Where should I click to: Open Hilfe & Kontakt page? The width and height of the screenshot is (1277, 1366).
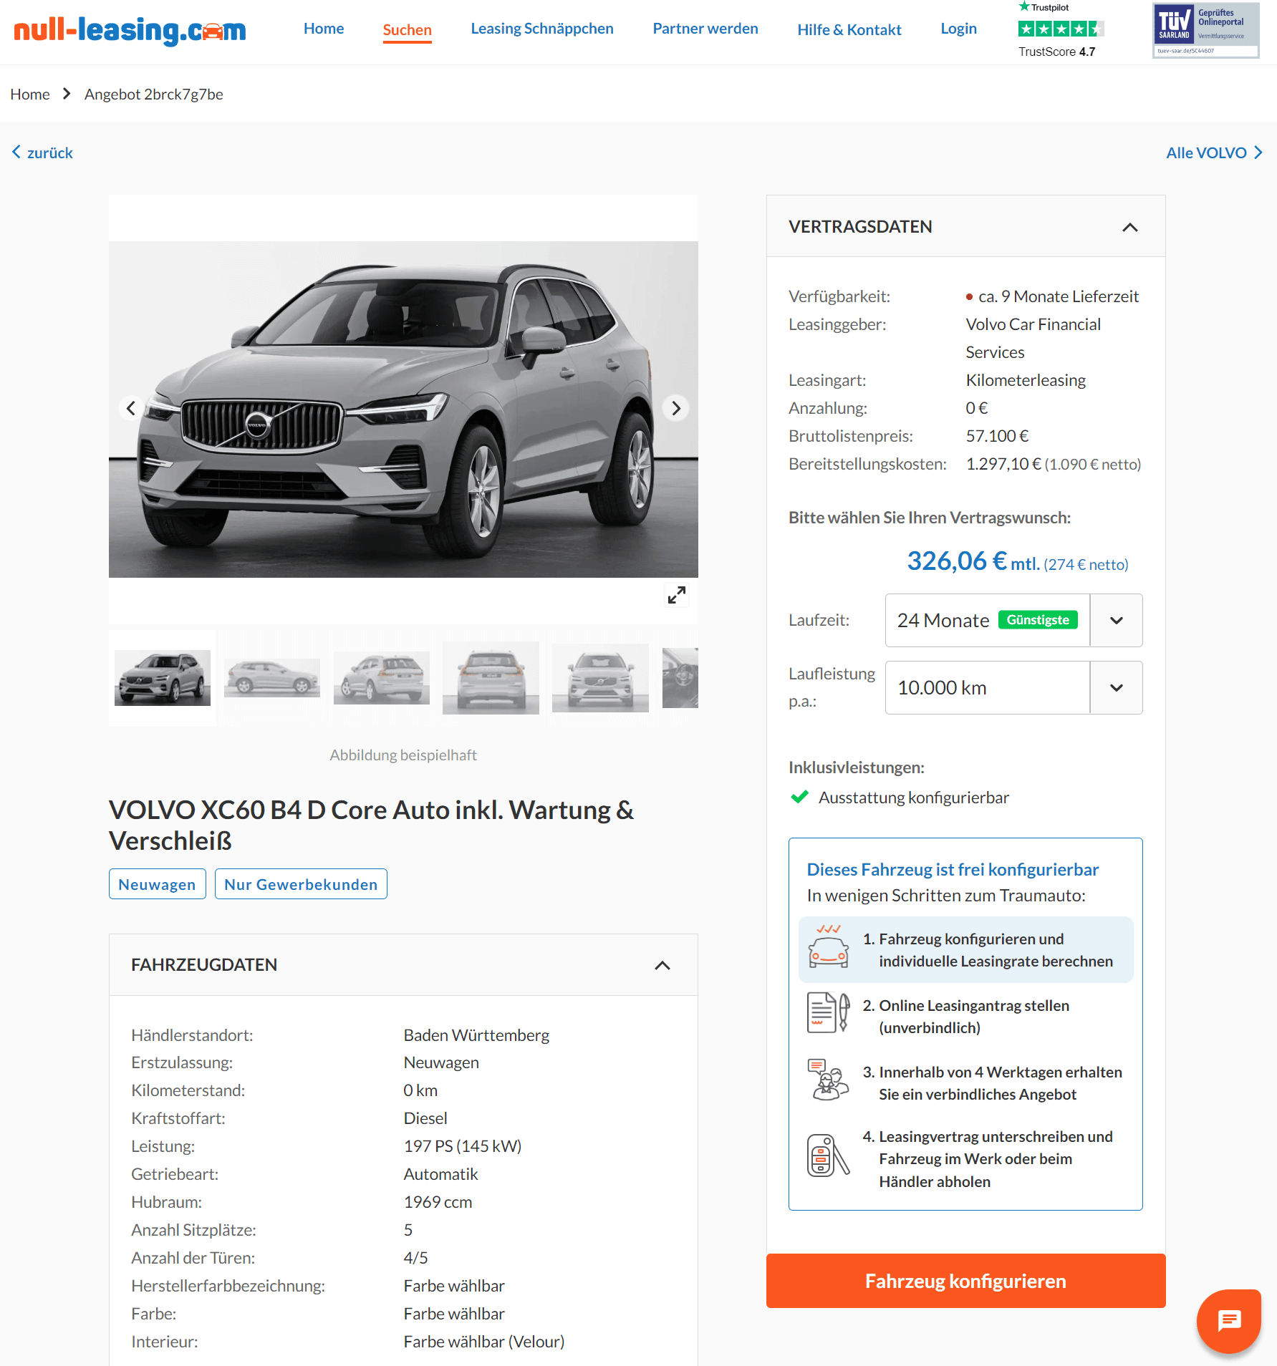(849, 29)
